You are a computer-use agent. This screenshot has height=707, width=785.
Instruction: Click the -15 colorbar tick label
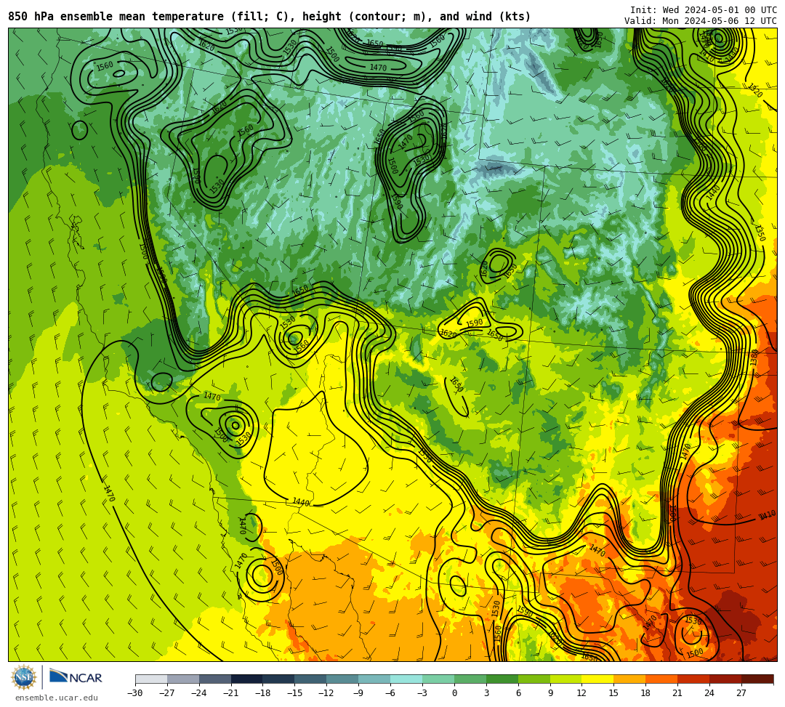(x=295, y=693)
